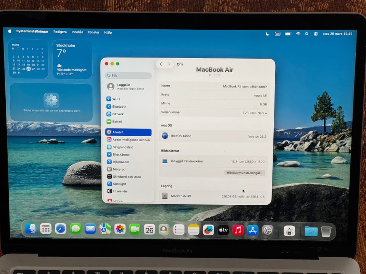This screenshot has height=274, width=366.
Task: Open Mail from the Dock
Action: pos(90,229)
